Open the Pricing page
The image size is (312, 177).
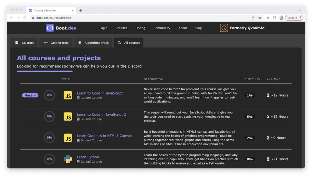click(x=140, y=28)
